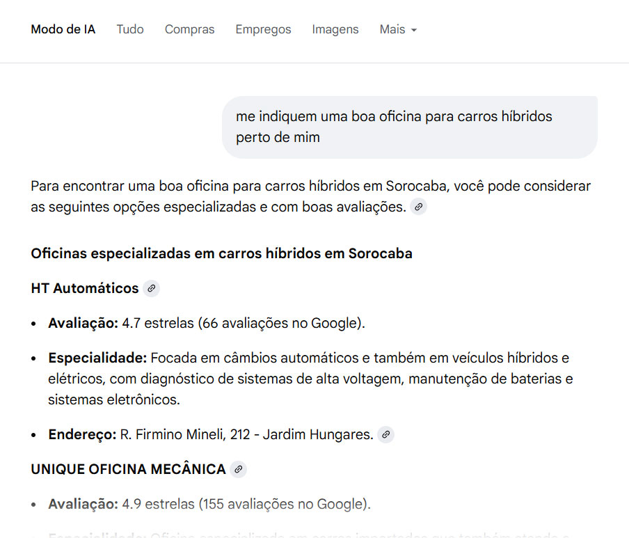Open the link icon beside HT Automáticos
Screen dimensions: 629x538
coord(151,288)
